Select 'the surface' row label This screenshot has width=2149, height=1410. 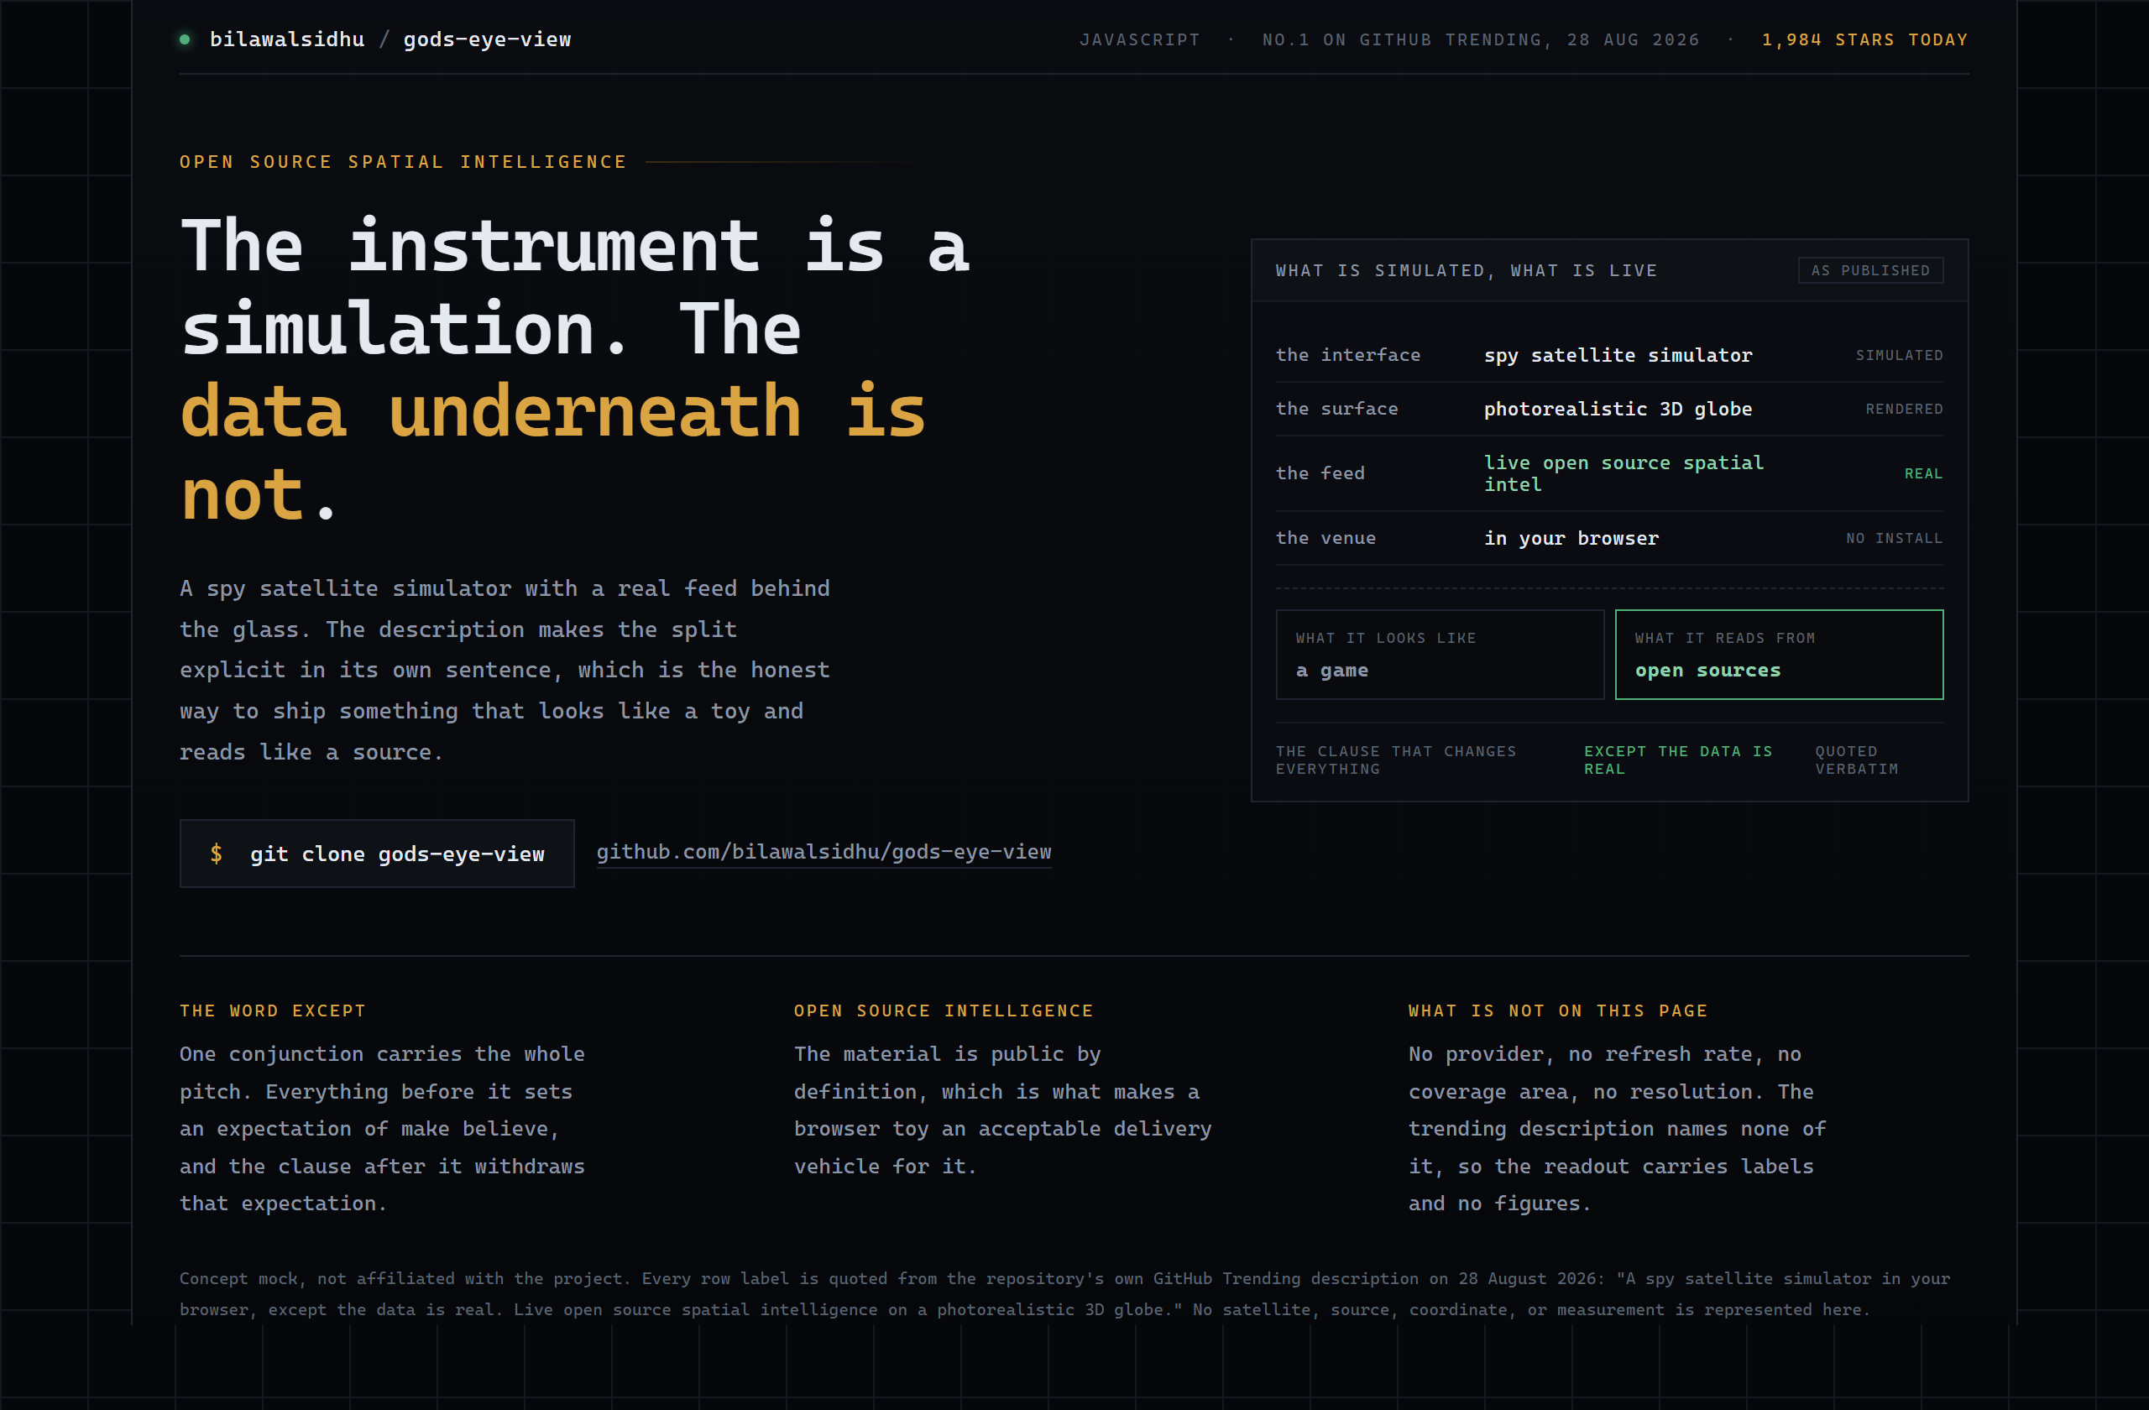tap(1336, 408)
